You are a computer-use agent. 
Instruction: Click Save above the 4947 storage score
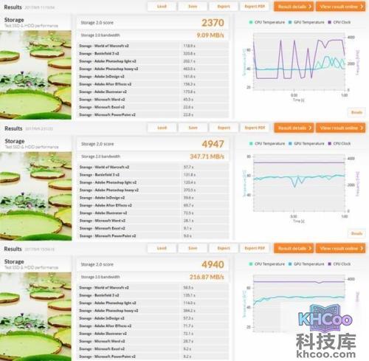click(193, 128)
